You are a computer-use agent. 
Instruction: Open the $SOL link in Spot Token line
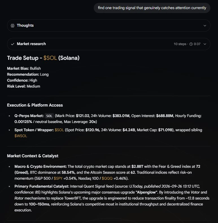click(x=59, y=130)
